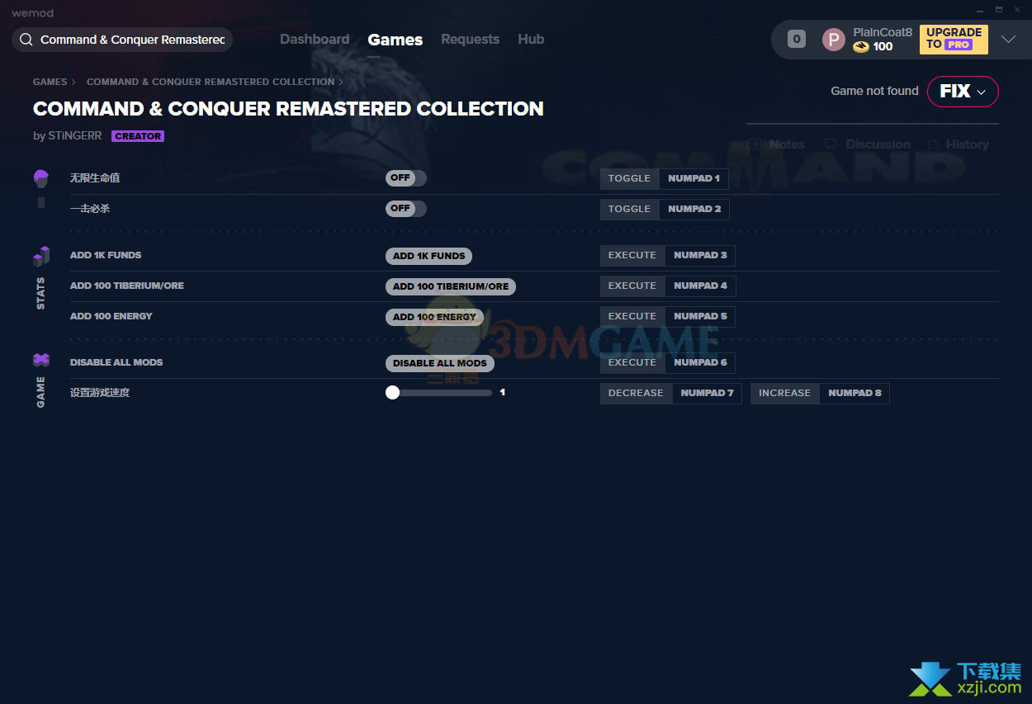
Task: Click the ADD 1K FUNDS button
Action: pos(428,256)
